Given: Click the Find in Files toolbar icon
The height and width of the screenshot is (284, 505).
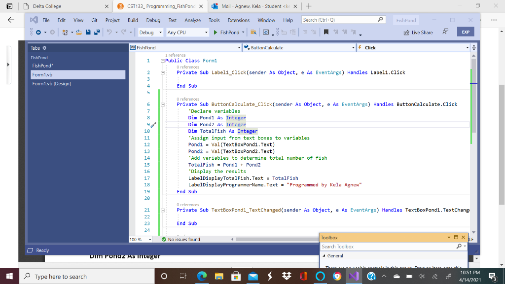Looking at the screenshot, I should (x=253, y=32).
